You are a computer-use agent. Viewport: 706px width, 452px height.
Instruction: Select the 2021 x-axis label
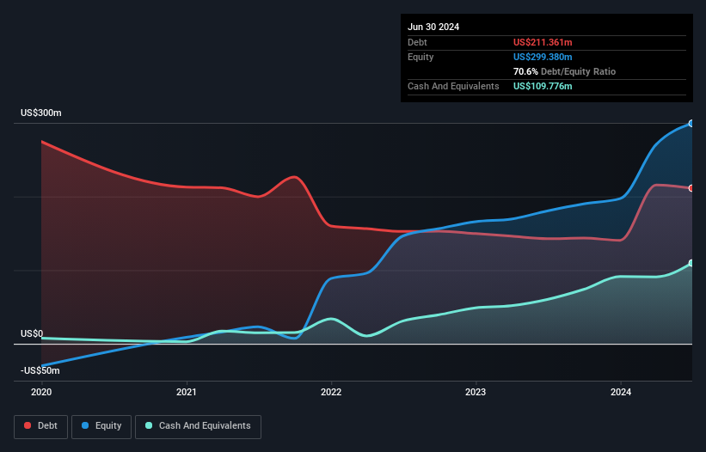[x=187, y=392]
